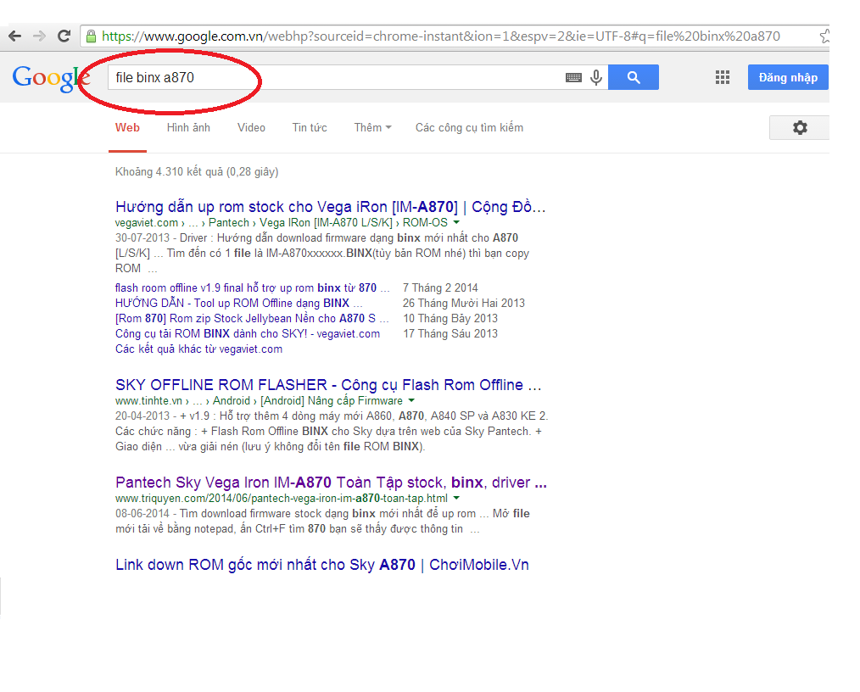This screenshot has height=692, width=860.
Task: Click the blue magnifier search button
Action: click(x=634, y=77)
